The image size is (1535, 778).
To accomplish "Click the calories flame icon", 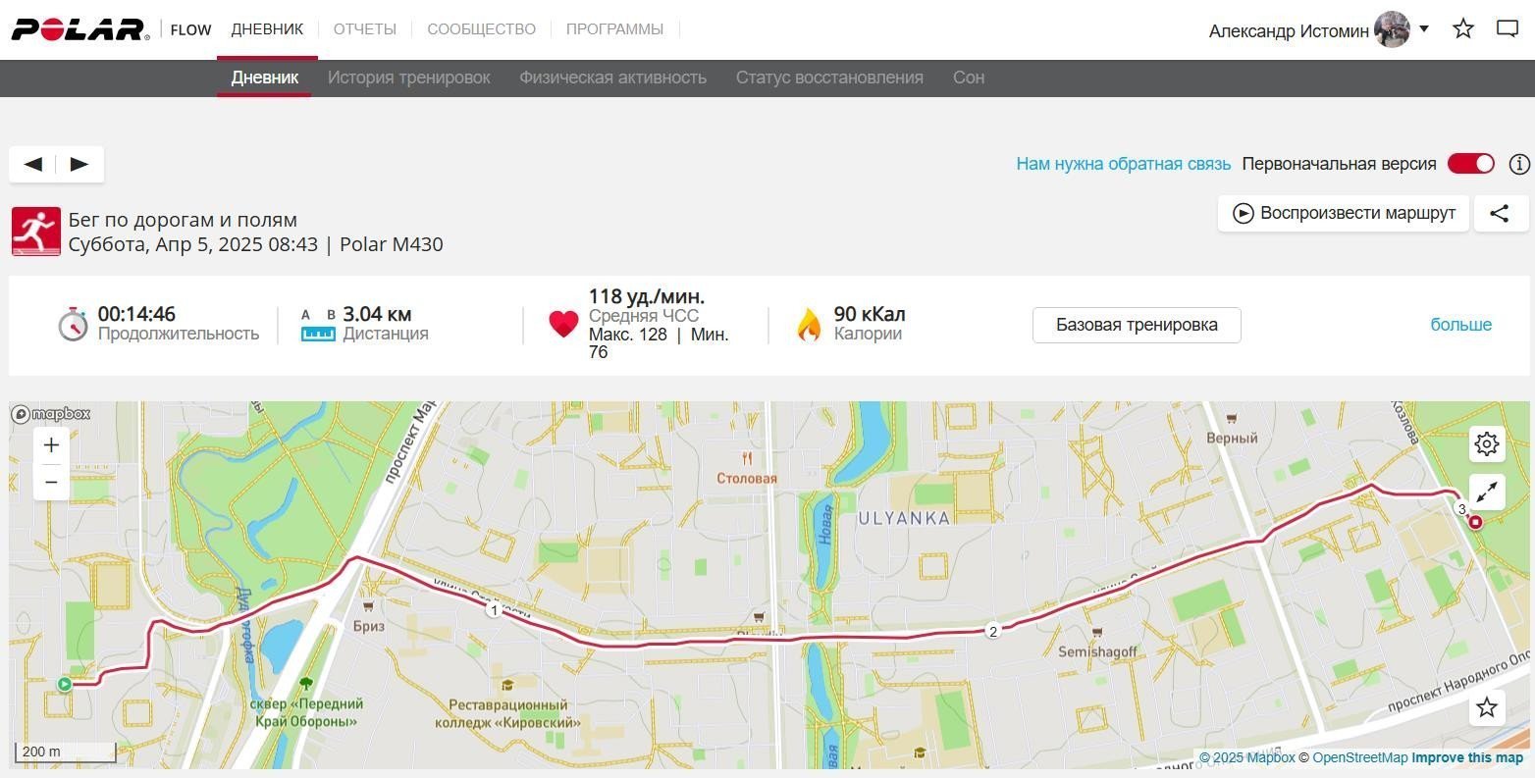I will click(809, 325).
